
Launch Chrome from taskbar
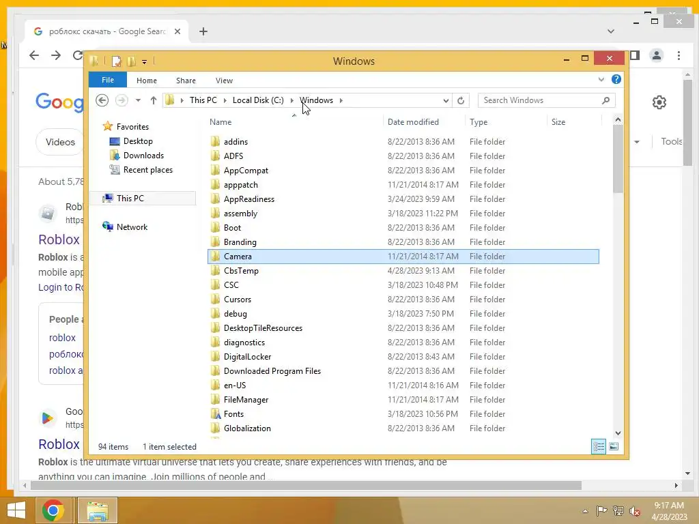pos(53,510)
